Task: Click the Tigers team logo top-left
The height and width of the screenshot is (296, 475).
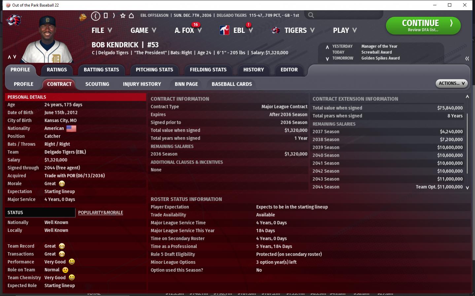Action: pos(14,20)
